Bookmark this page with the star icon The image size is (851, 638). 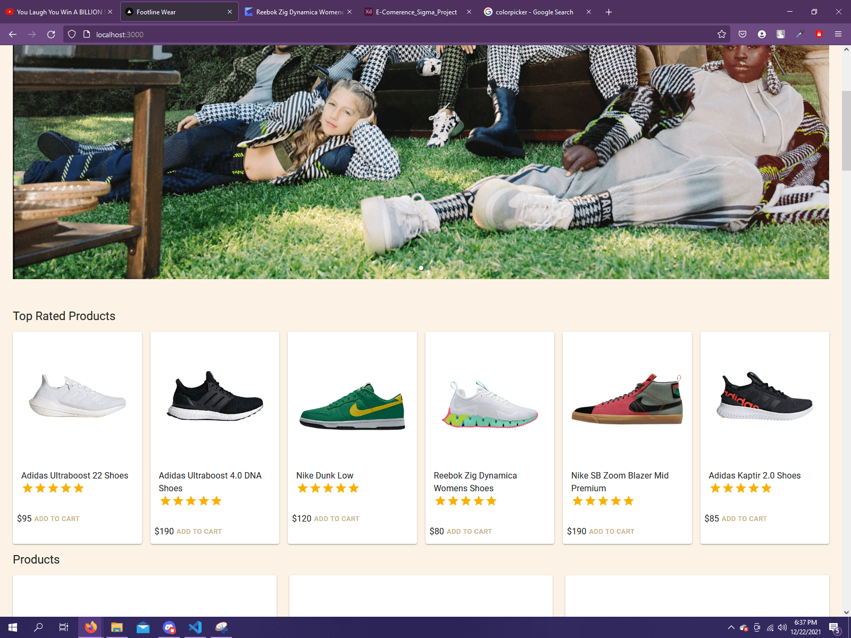[x=721, y=34]
